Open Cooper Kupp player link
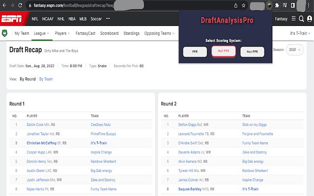The image size is (314, 196). [x=36, y=152]
